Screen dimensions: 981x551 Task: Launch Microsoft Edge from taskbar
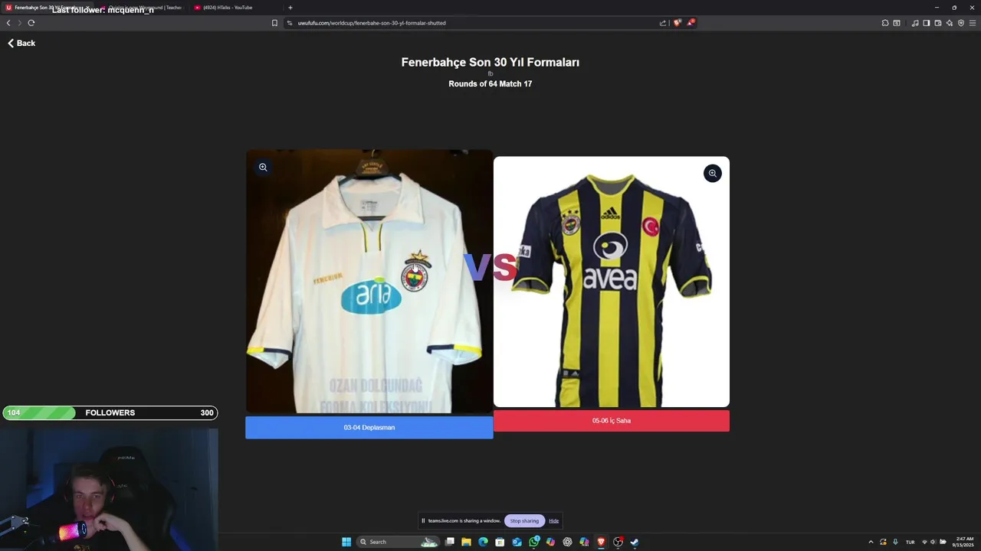click(x=483, y=542)
